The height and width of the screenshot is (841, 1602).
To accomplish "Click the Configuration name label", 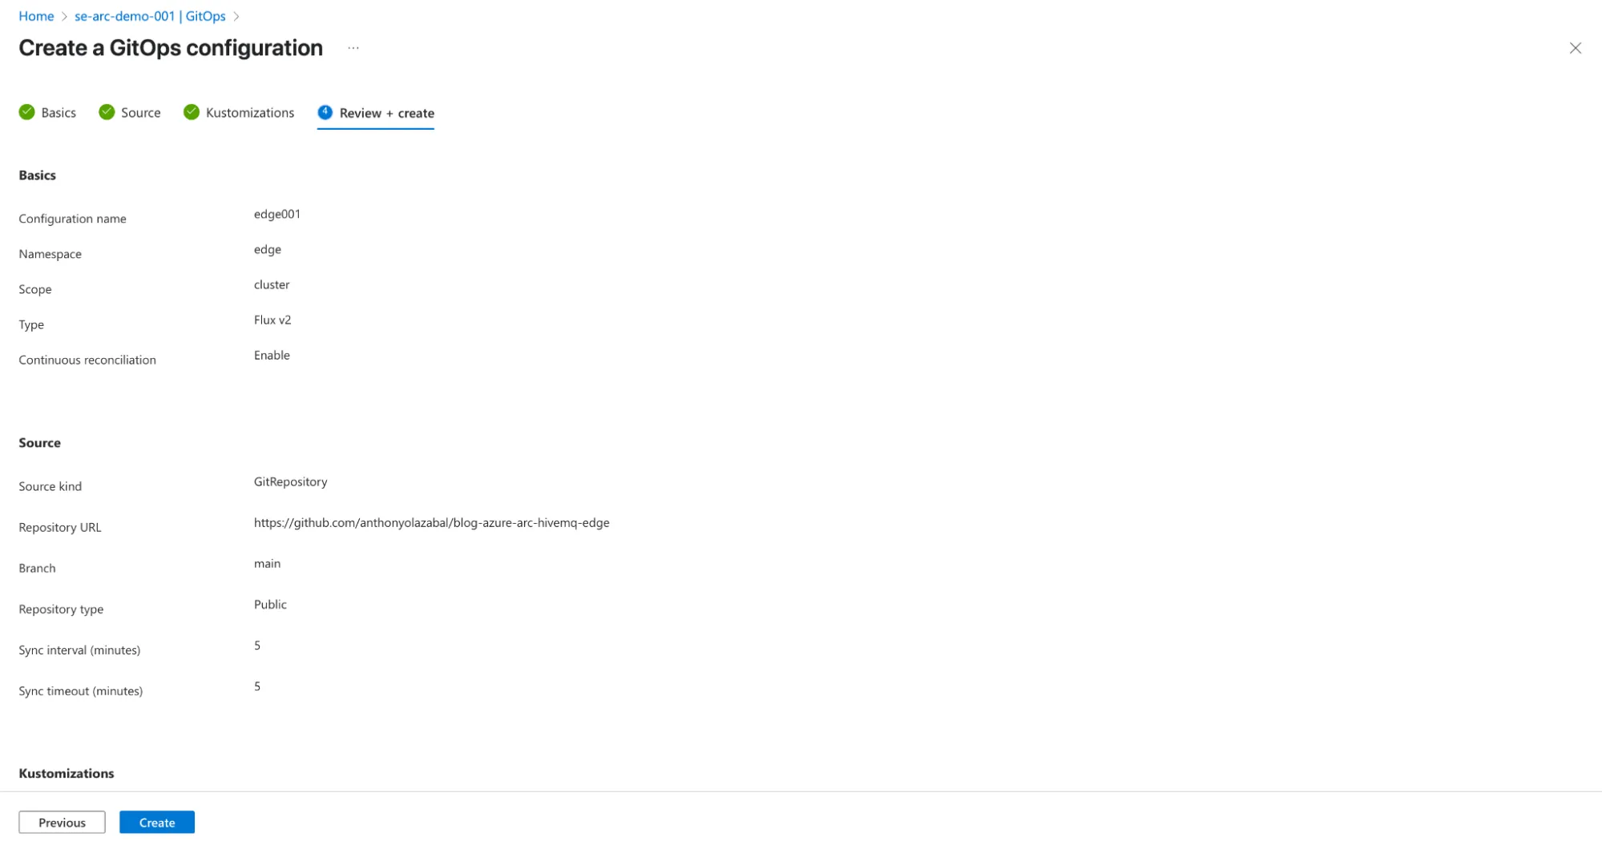I will [73, 219].
